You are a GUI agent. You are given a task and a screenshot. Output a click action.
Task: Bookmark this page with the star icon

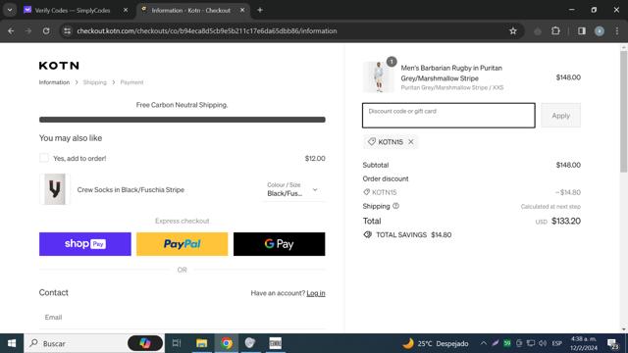point(512,30)
